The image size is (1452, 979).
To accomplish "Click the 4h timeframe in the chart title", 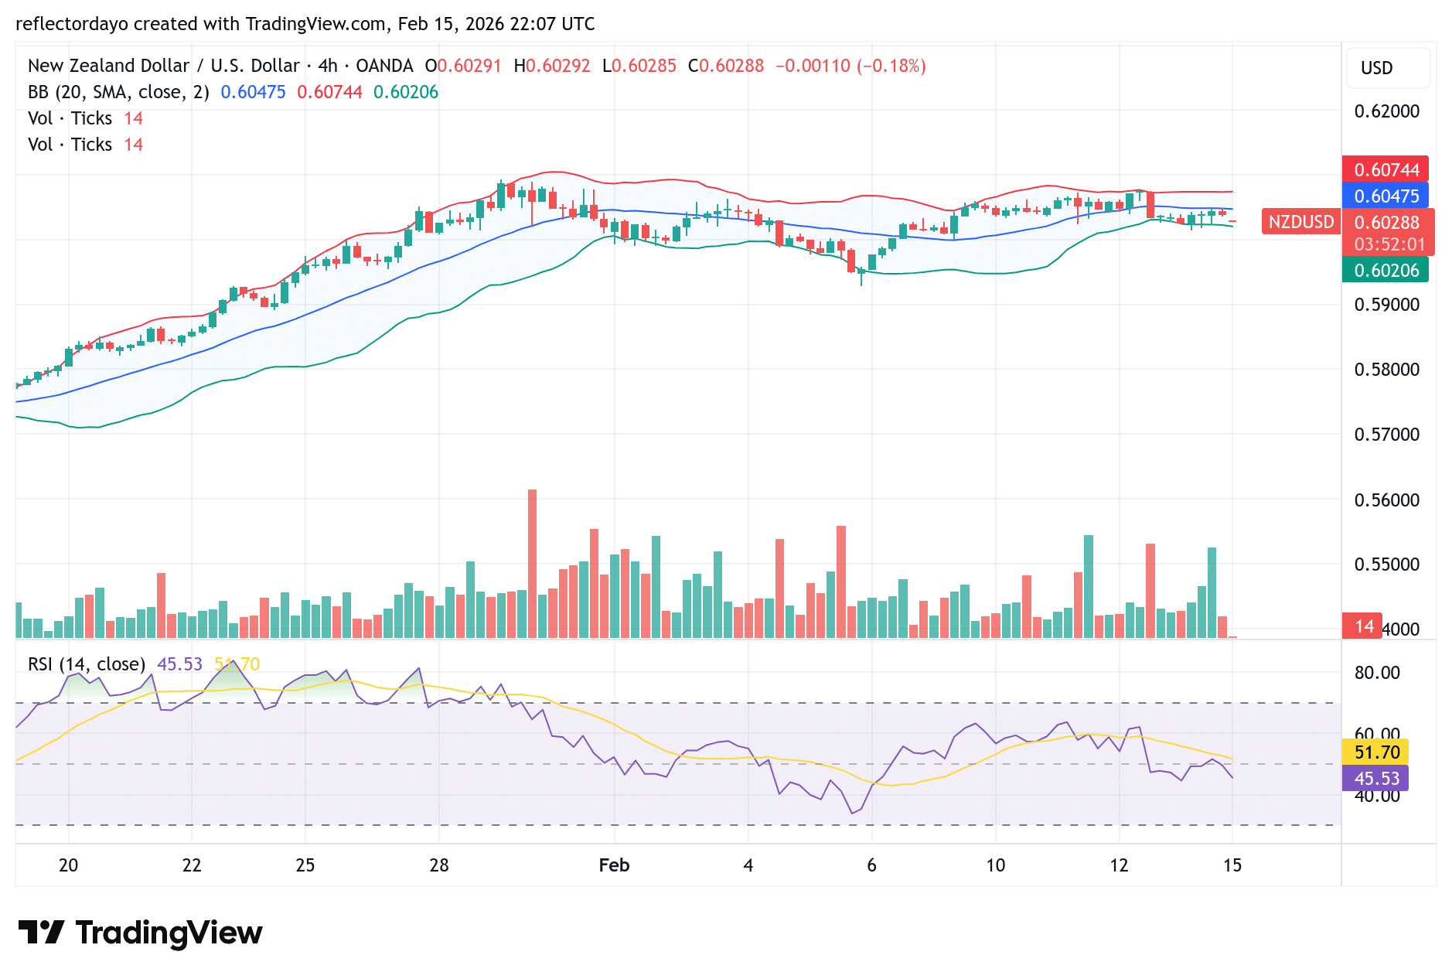I will click(x=328, y=66).
